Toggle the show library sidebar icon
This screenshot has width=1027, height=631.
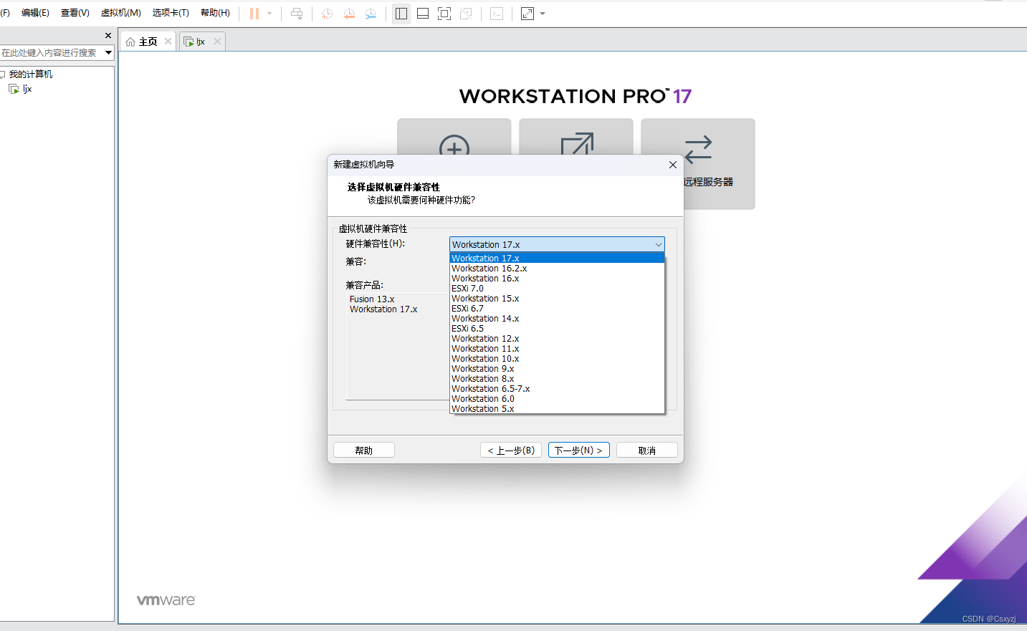point(401,14)
